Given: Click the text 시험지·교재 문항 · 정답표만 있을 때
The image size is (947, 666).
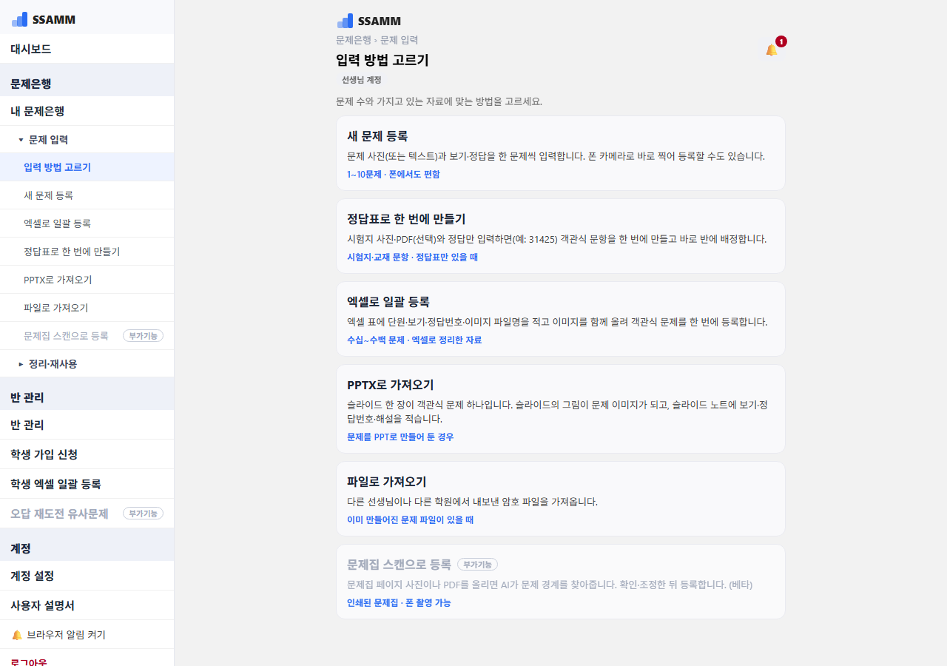Looking at the screenshot, I should [412, 258].
